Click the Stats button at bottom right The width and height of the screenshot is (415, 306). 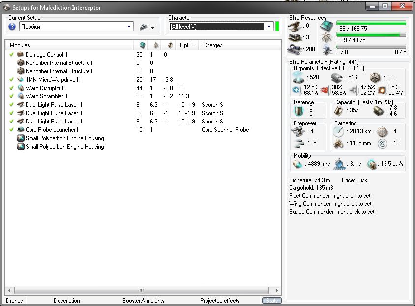pyautogui.click(x=272, y=301)
